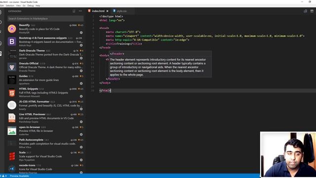Open the Bootstrap 4 & Font awesome snippets title
This screenshot has height=178, width=316.
(x=43, y=38)
